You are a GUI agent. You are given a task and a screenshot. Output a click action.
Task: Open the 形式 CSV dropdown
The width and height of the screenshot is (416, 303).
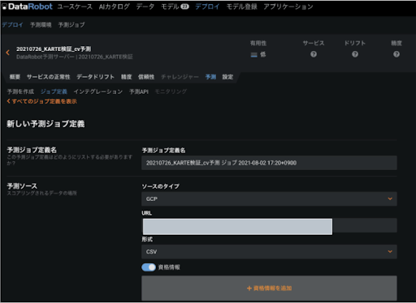pos(269,252)
